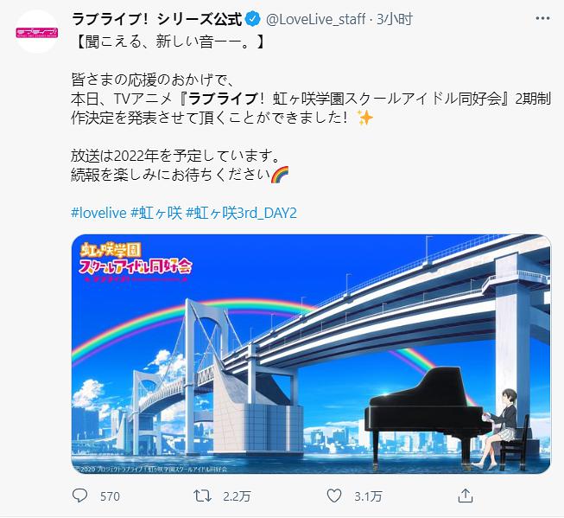
Task: Click the @LoveLive_staff handle
Action: [315, 19]
